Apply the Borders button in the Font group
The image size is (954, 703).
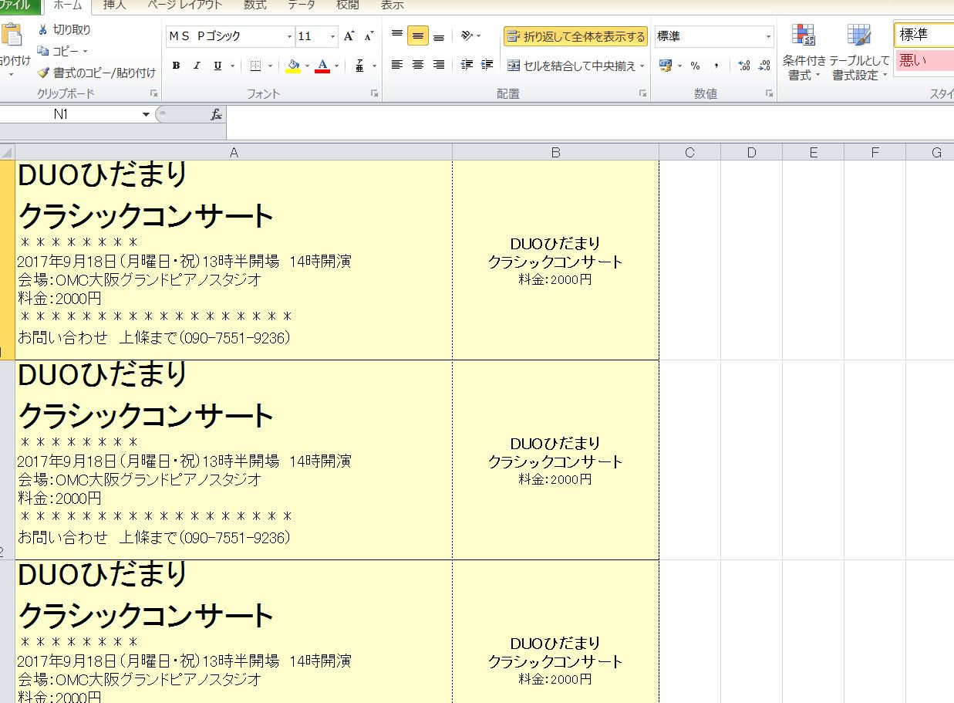(256, 66)
